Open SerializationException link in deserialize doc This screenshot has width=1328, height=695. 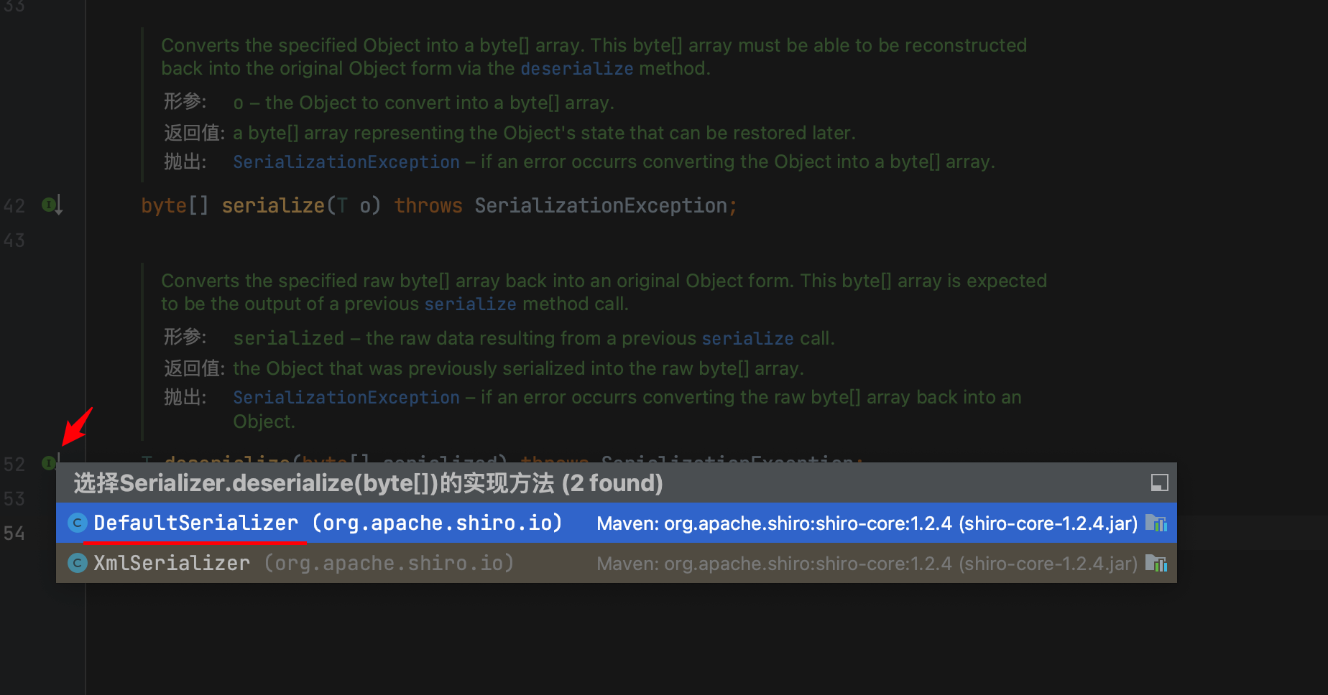tap(346, 398)
